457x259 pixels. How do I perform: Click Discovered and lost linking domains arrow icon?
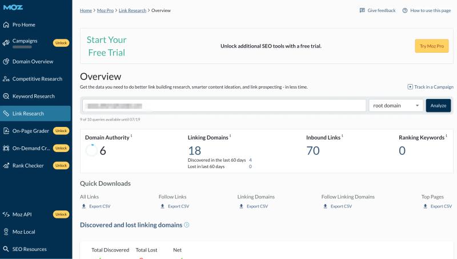tap(187, 225)
